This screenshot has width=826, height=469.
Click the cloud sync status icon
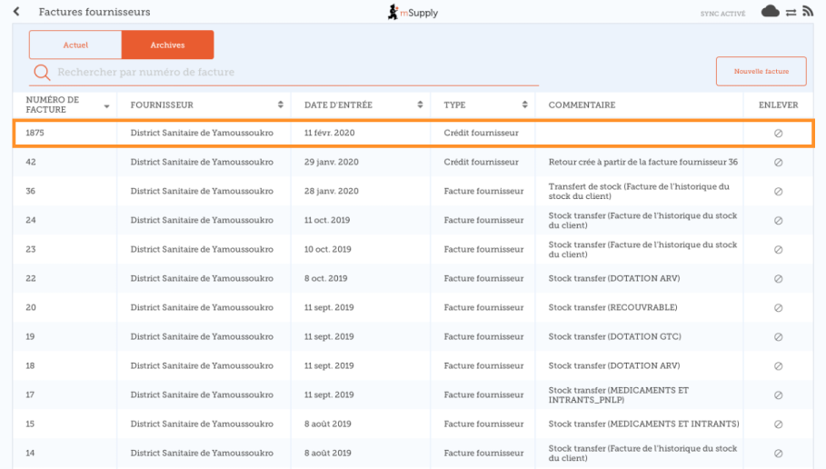(x=770, y=12)
